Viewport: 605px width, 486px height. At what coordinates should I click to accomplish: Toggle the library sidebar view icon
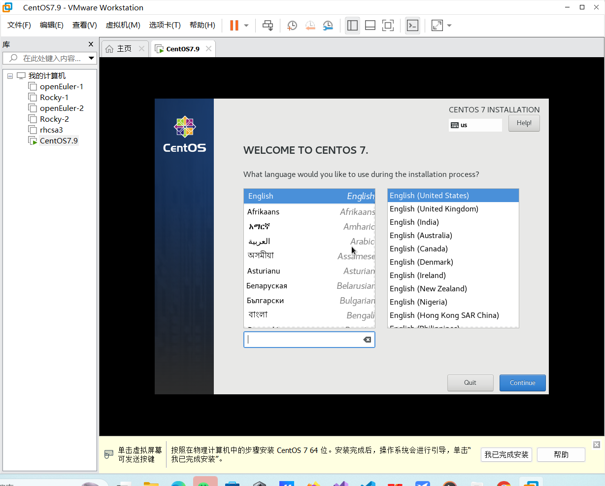click(x=352, y=26)
